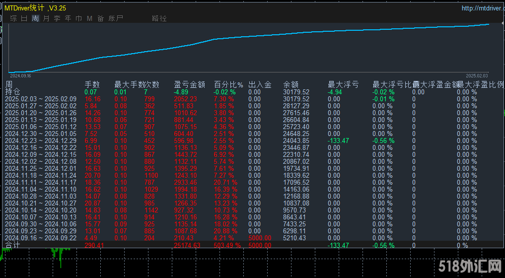Select the 持仓 open positions row

(12, 92)
